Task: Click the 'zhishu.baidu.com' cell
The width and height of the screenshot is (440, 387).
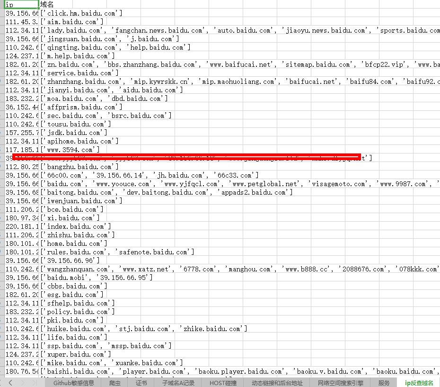Action: pyautogui.click(x=78, y=235)
